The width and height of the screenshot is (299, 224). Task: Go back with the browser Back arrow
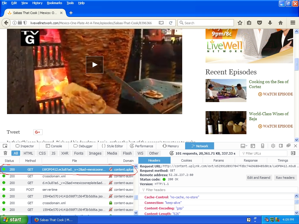point(6,23)
